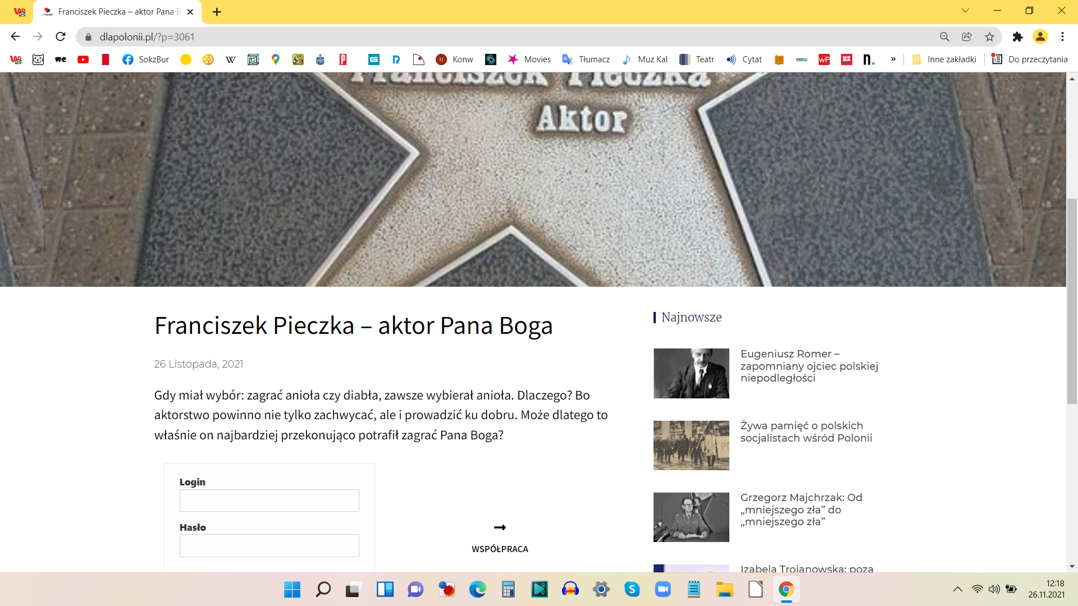Open Windows Start menu
Screen dimensions: 1078x606
[x=292, y=589]
